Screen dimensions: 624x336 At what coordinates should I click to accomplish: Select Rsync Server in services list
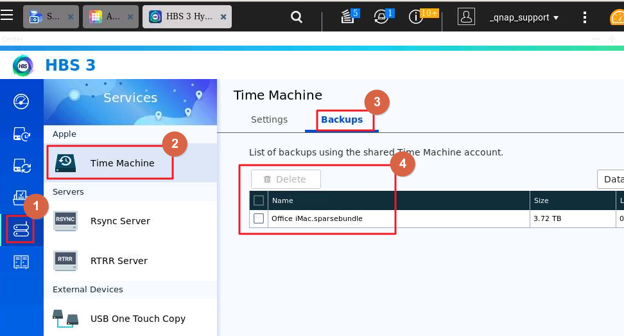pyautogui.click(x=130, y=221)
